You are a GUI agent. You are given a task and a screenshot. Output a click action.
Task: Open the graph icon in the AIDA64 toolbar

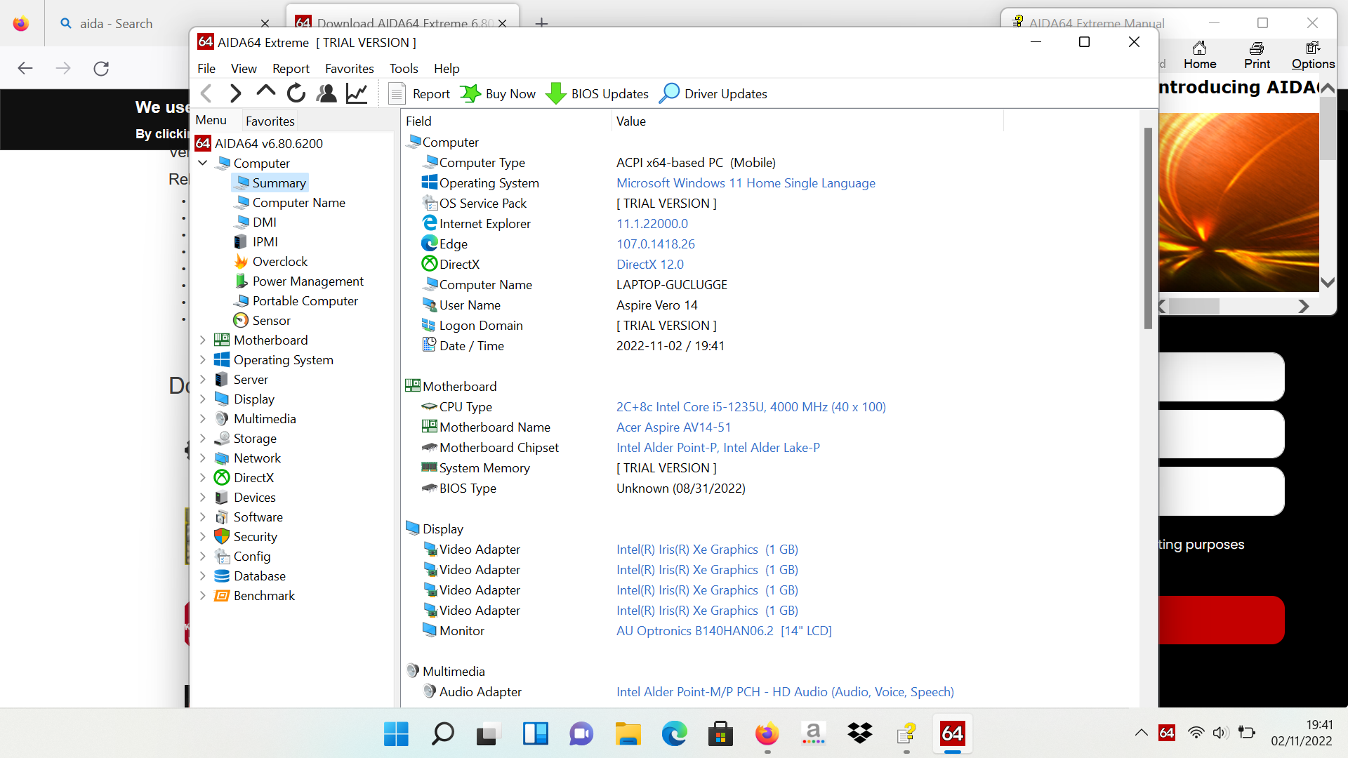click(357, 93)
